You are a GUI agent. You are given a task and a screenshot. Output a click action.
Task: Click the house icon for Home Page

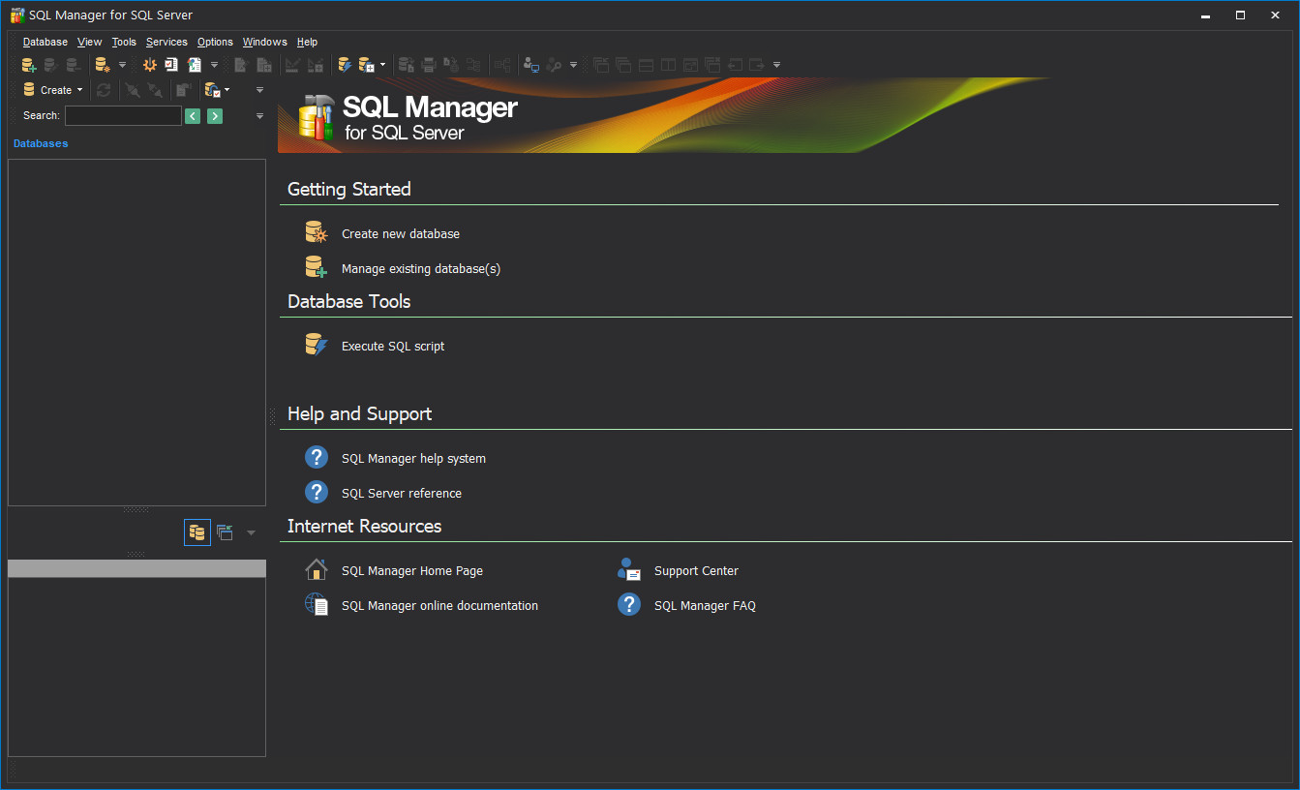pos(317,569)
